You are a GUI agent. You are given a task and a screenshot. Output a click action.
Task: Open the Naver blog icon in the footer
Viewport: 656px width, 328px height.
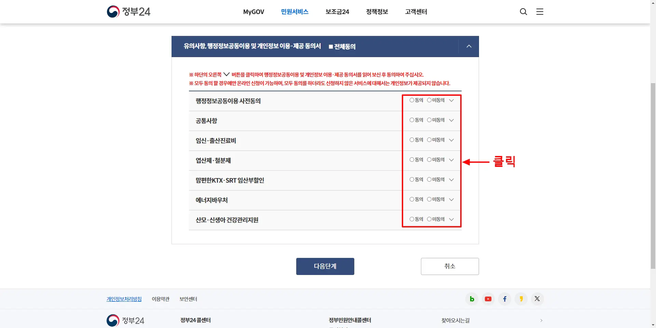pos(472,299)
